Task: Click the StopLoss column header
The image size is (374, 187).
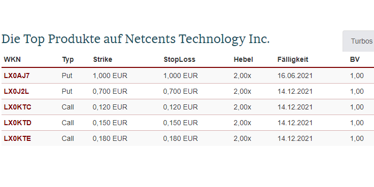Action: (x=179, y=59)
